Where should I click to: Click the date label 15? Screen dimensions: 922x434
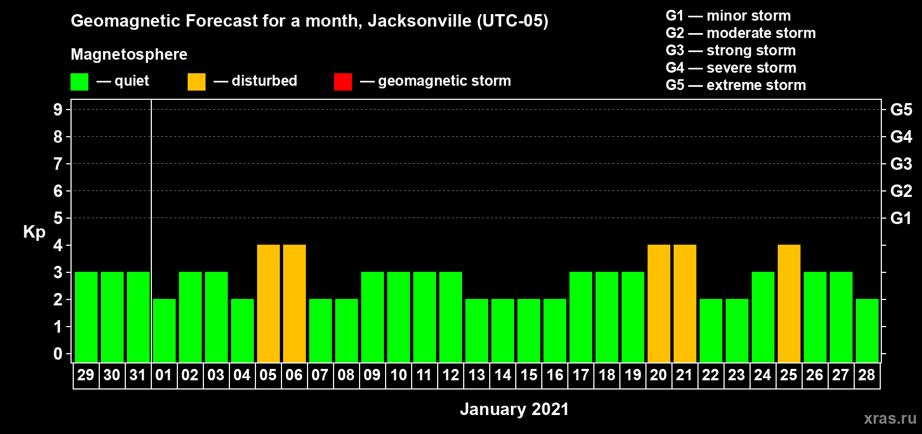[x=529, y=375]
